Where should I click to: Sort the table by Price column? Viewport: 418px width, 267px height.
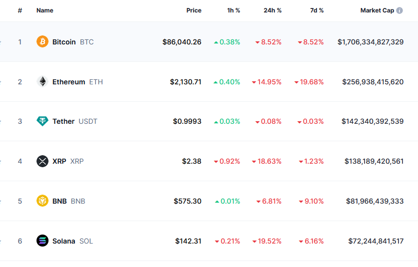(193, 10)
